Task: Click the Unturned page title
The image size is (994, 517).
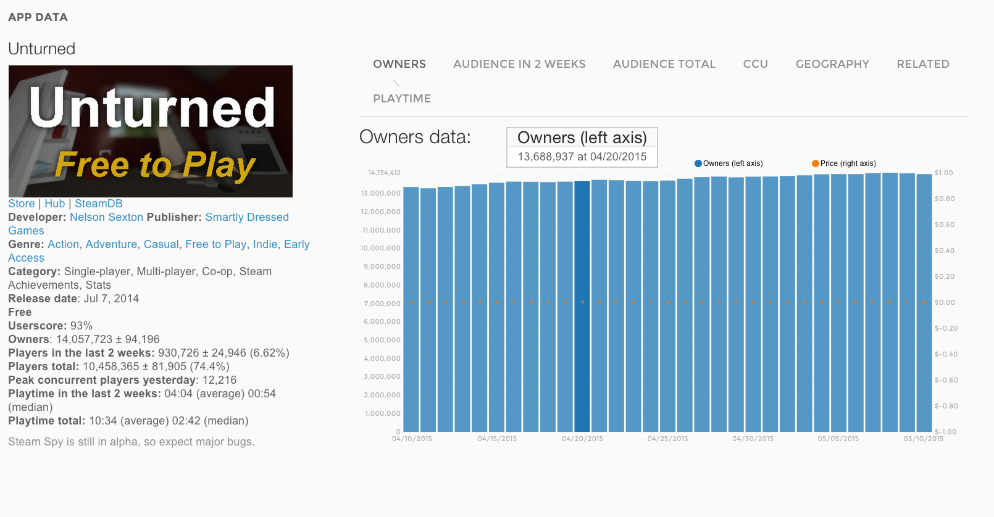Action: coord(41,49)
